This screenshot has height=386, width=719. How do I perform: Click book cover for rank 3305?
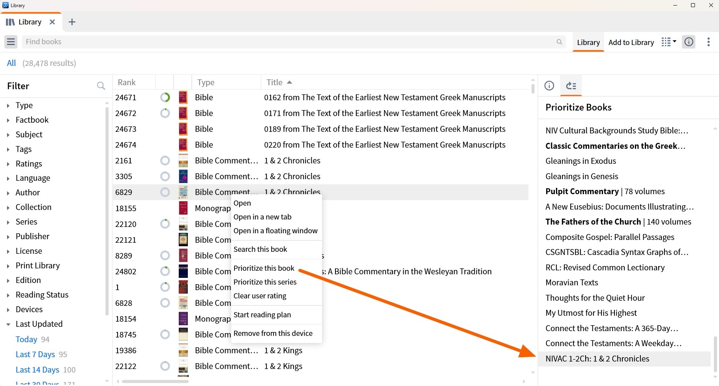click(x=183, y=176)
